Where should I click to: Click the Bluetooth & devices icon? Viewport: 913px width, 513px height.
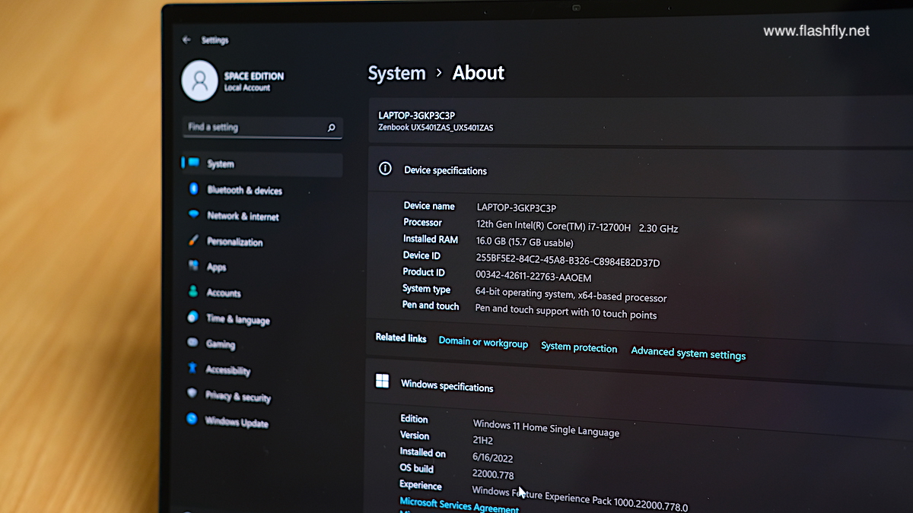(194, 189)
